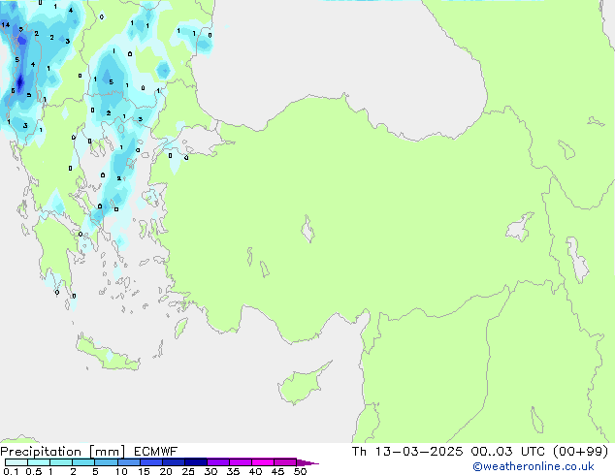615x475 pixels.
Task: Pick legend swatch between 20 and 25
Action: pyautogui.click(x=174, y=462)
